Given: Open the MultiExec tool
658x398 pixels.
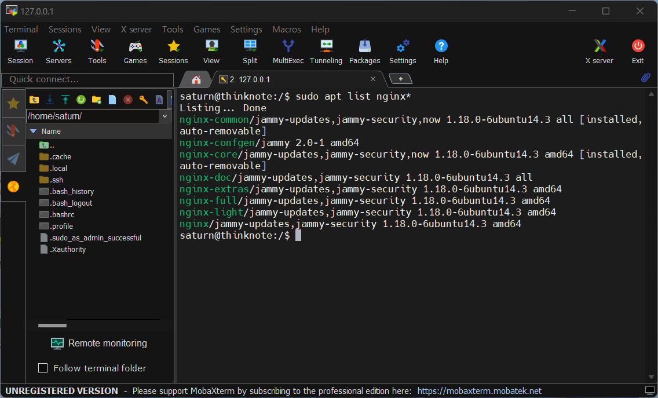Looking at the screenshot, I should [x=288, y=51].
